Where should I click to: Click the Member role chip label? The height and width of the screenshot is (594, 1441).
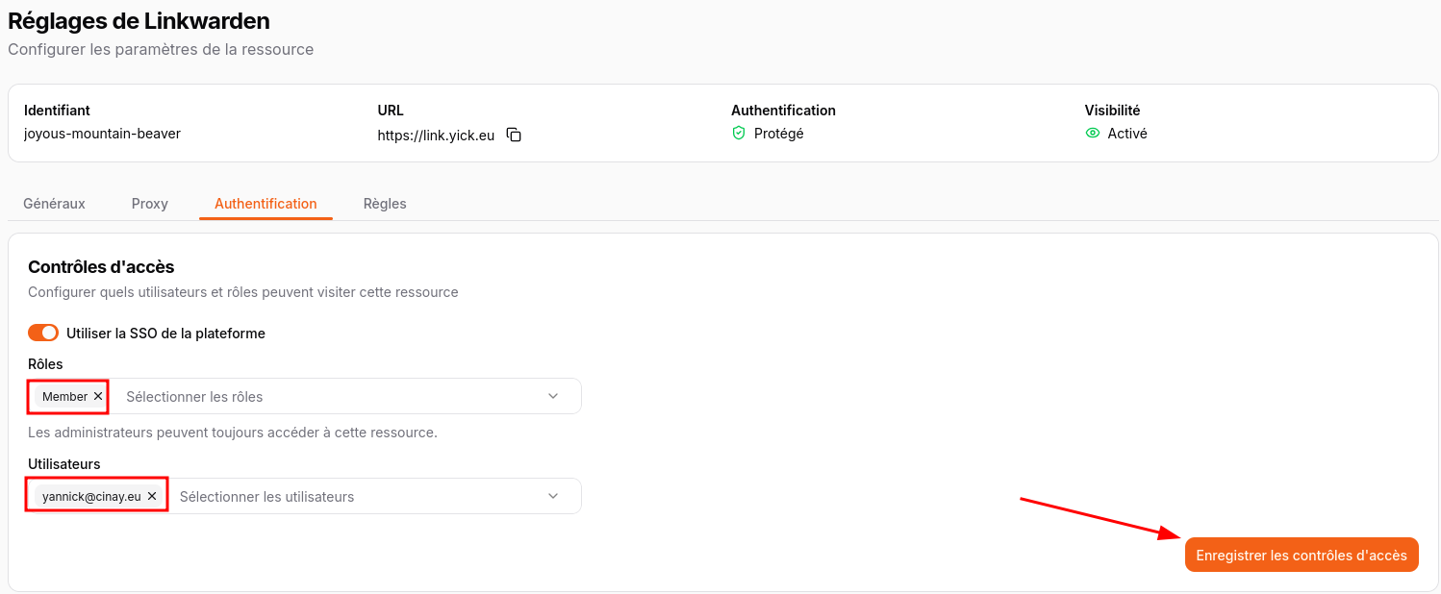pyautogui.click(x=64, y=396)
